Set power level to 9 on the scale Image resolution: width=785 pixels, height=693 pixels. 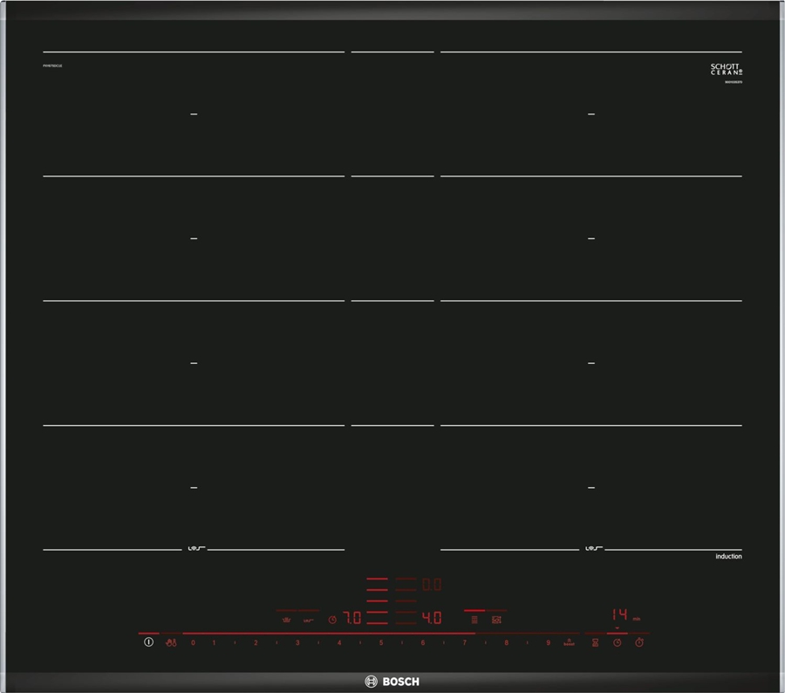(x=548, y=642)
